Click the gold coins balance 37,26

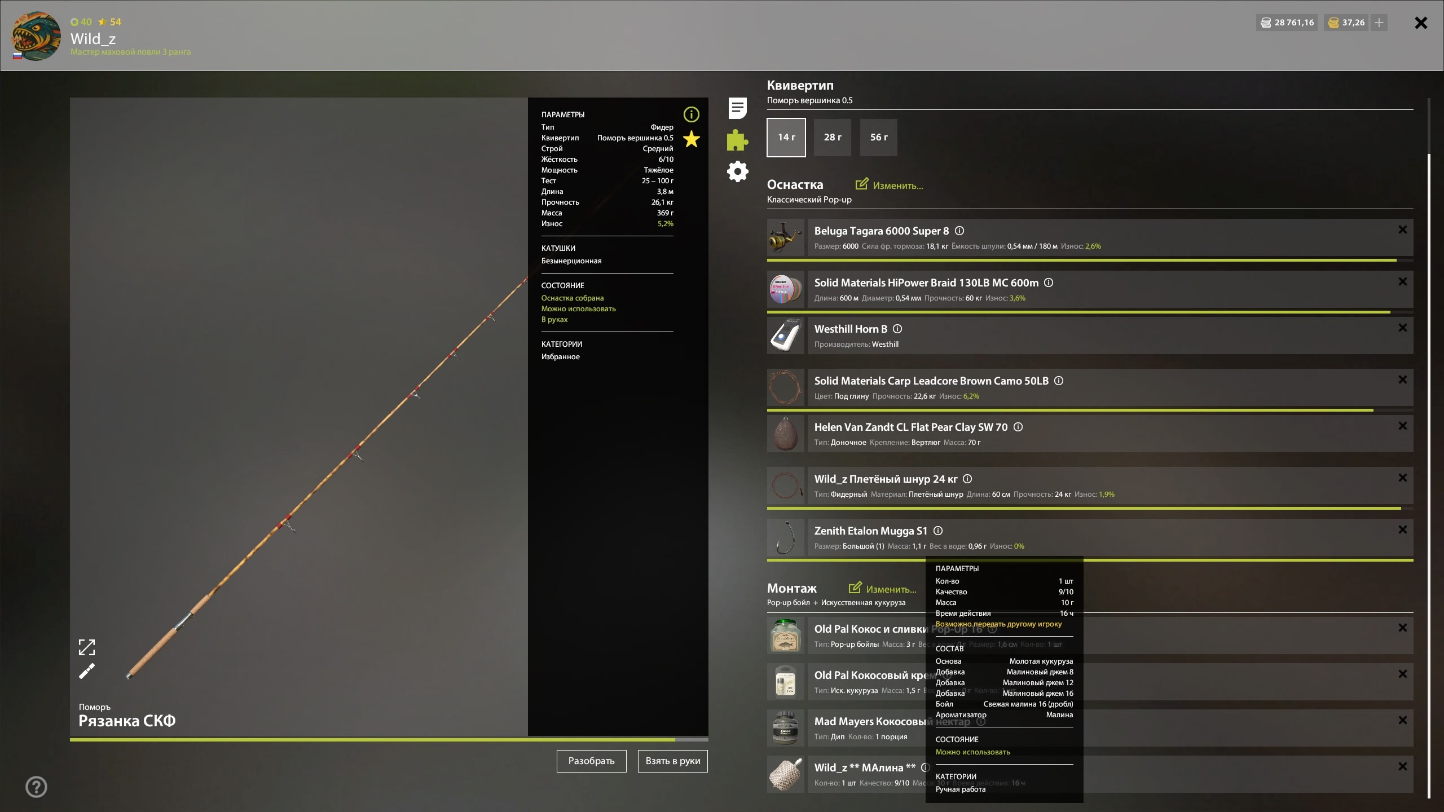(x=1346, y=23)
